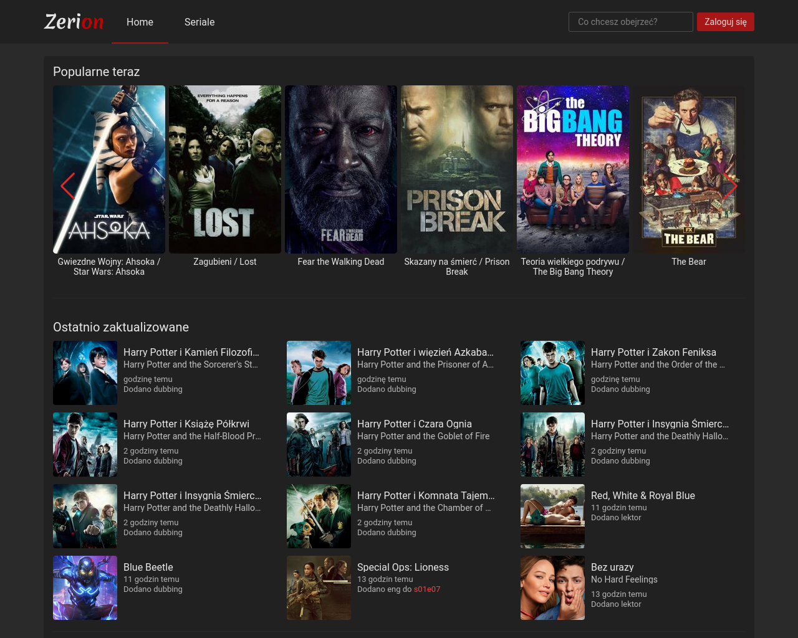This screenshot has height=638, width=798.
Task: Click 'Special Ops: Lioness' title
Action: (x=403, y=567)
